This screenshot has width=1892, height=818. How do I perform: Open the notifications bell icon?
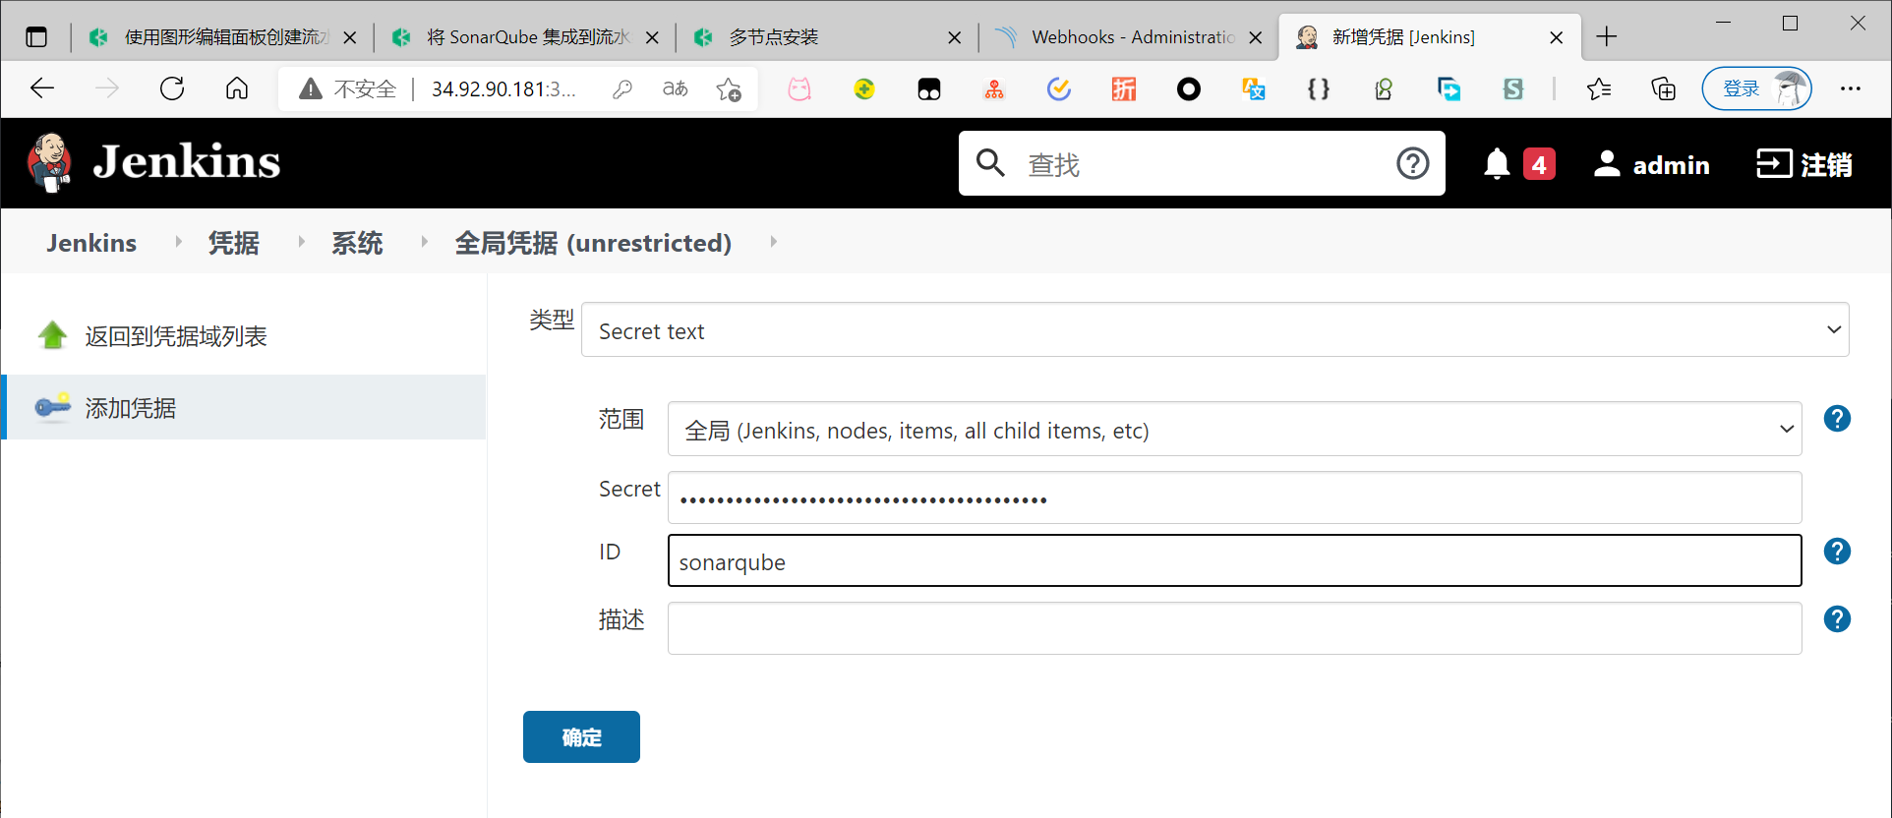[1497, 164]
